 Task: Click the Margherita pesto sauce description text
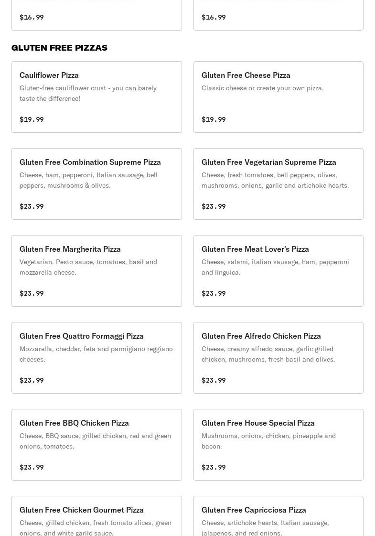(x=88, y=267)
